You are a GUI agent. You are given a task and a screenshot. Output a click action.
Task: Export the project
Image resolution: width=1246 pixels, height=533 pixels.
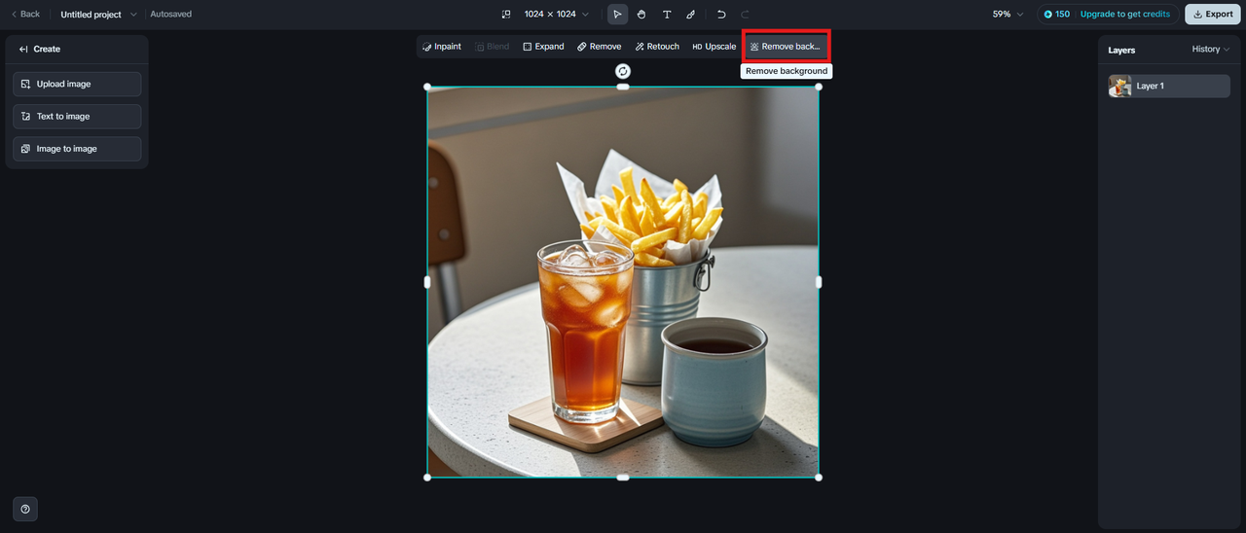pyautogui.click(x=1213, y=15)
